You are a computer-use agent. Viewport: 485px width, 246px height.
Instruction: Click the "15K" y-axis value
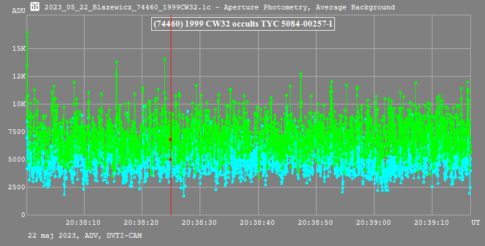point(19,49)
